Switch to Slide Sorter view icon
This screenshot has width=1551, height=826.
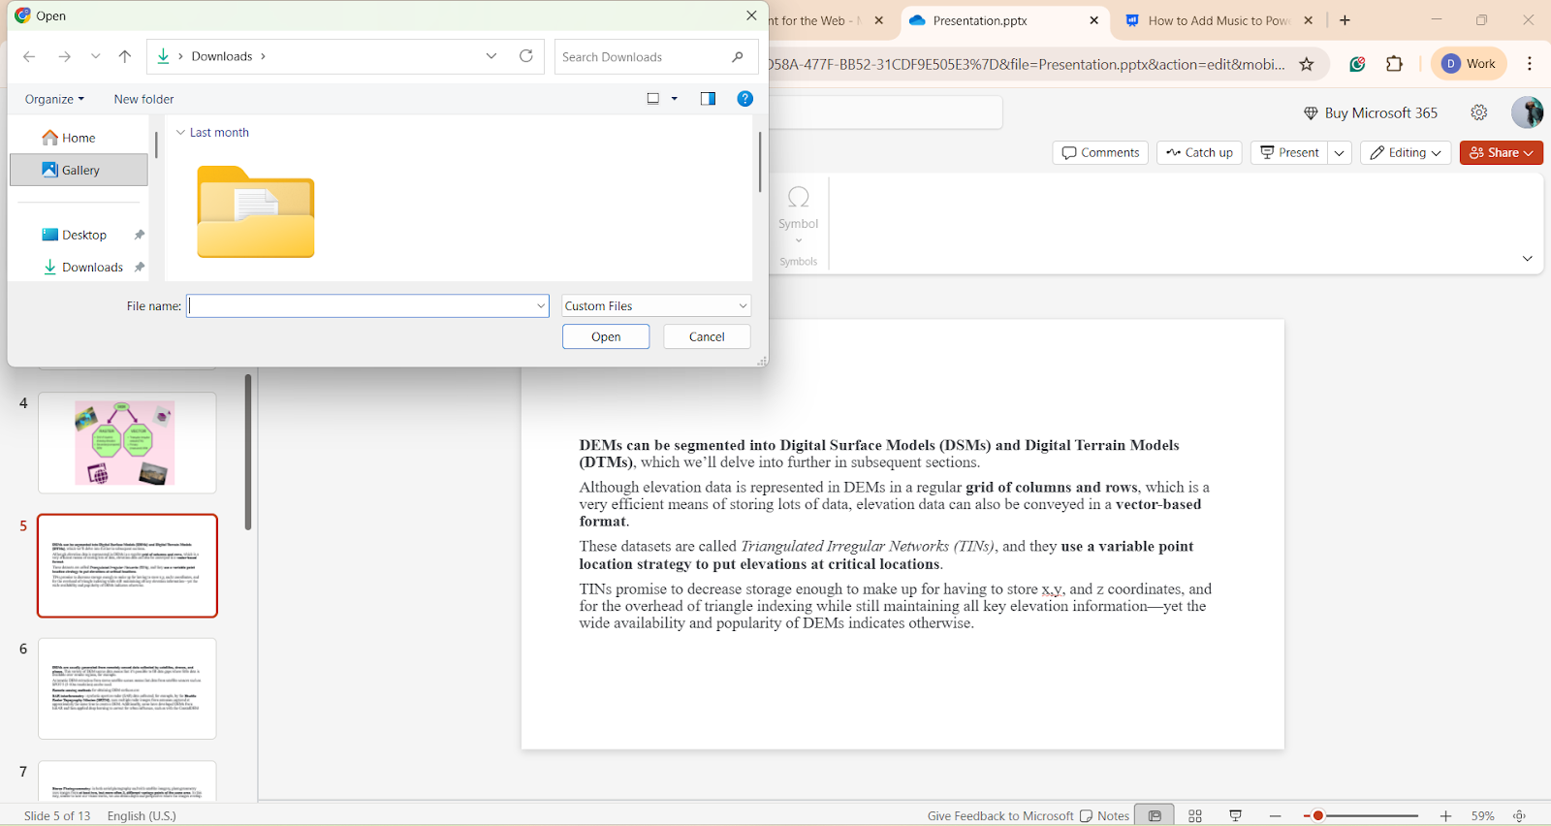coord(1195,816)
